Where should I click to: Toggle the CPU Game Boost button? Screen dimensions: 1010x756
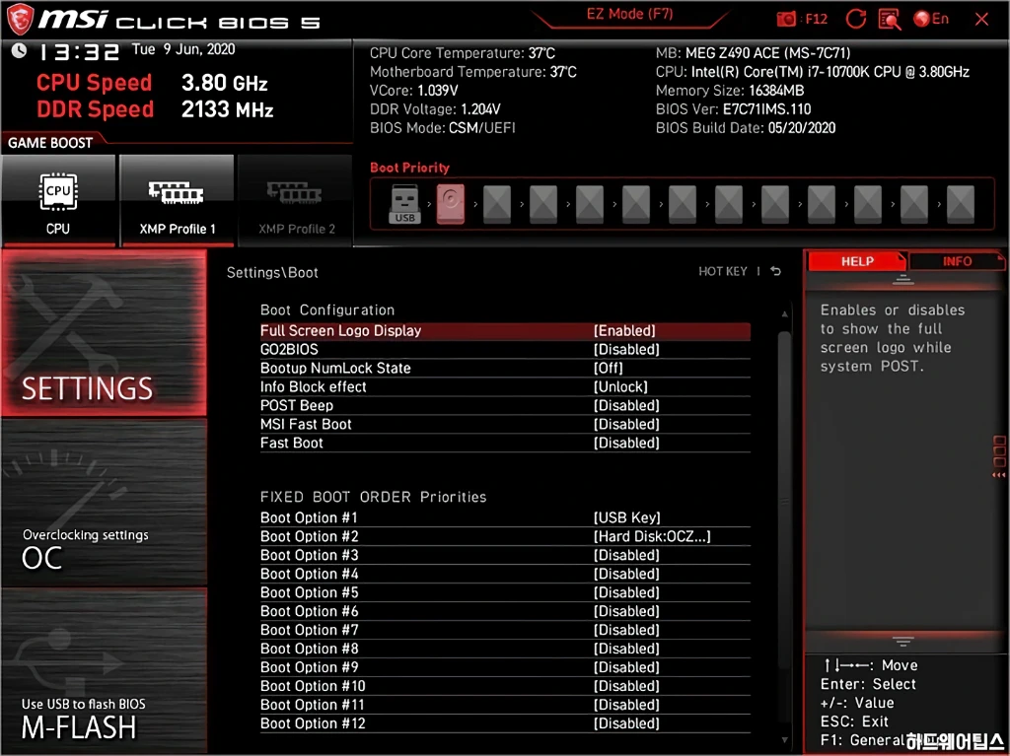tap(58, 201)
